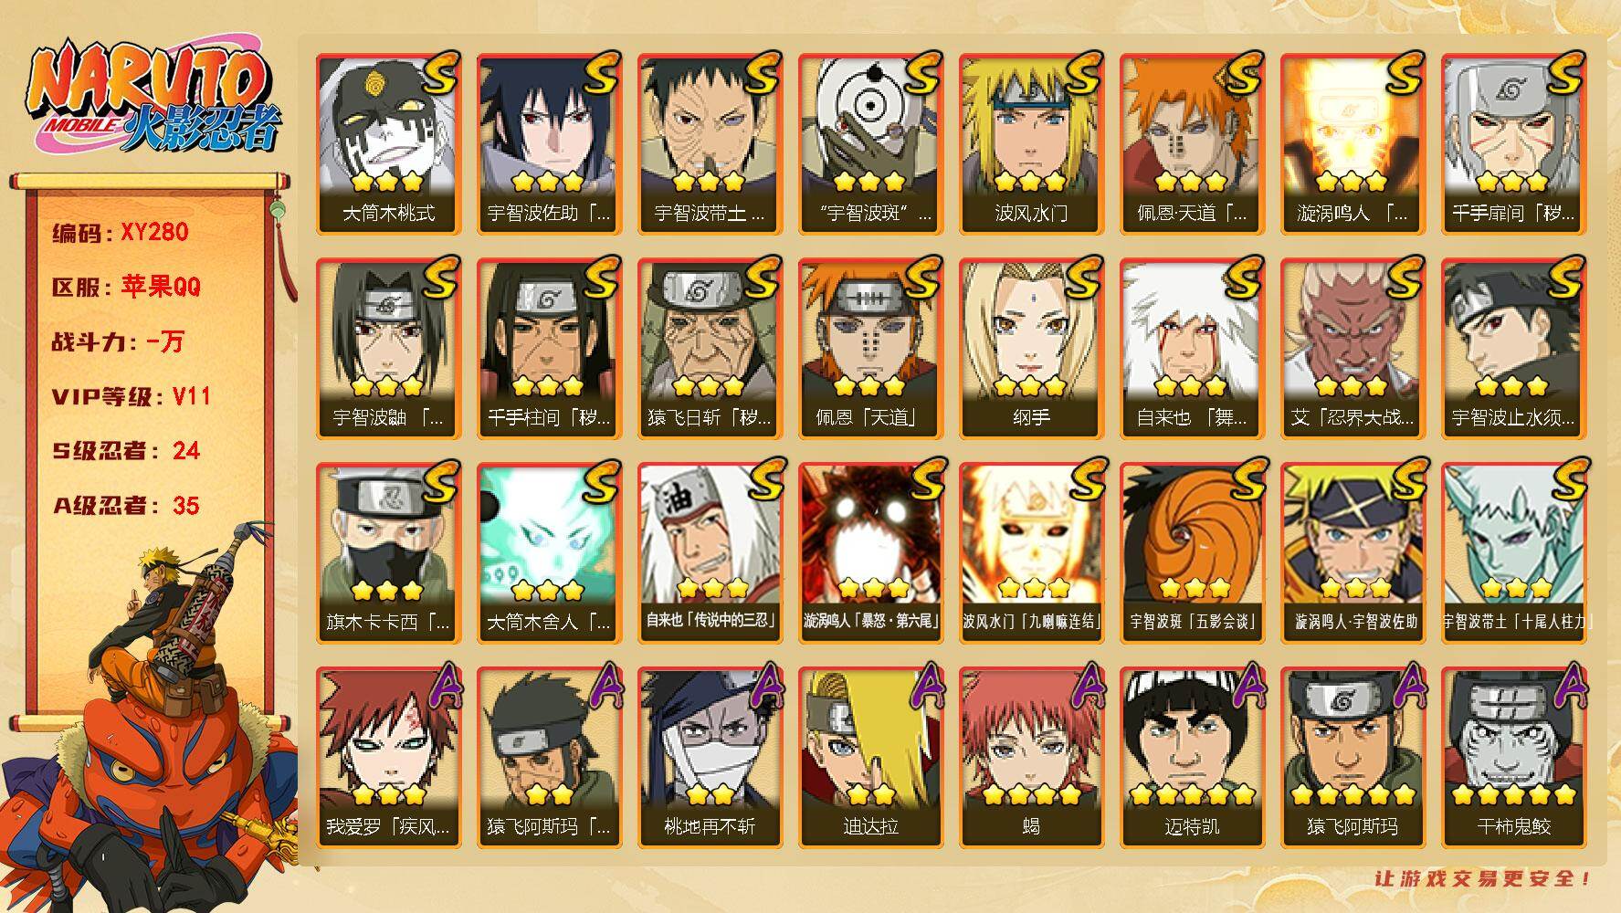Click the 编码 XY280 account code
Screen dimensions: 1621x913
pyautogui.click(x=121, y=232)
